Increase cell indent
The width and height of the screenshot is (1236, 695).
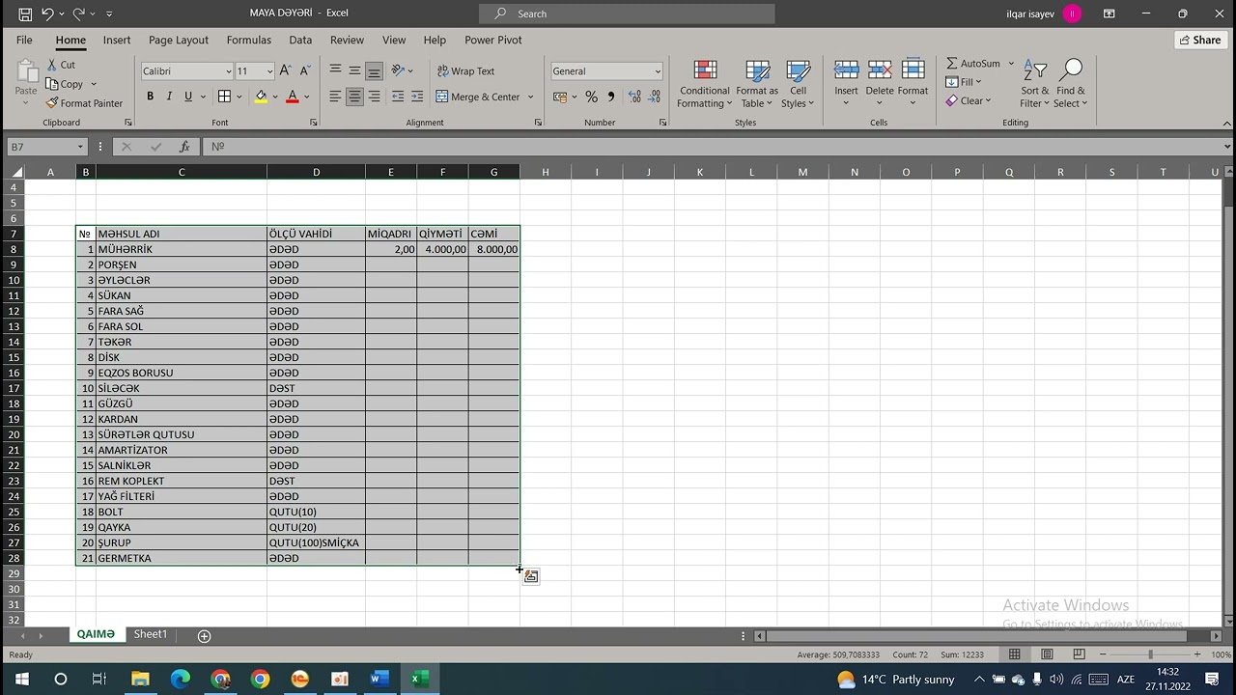coord(417,97)
